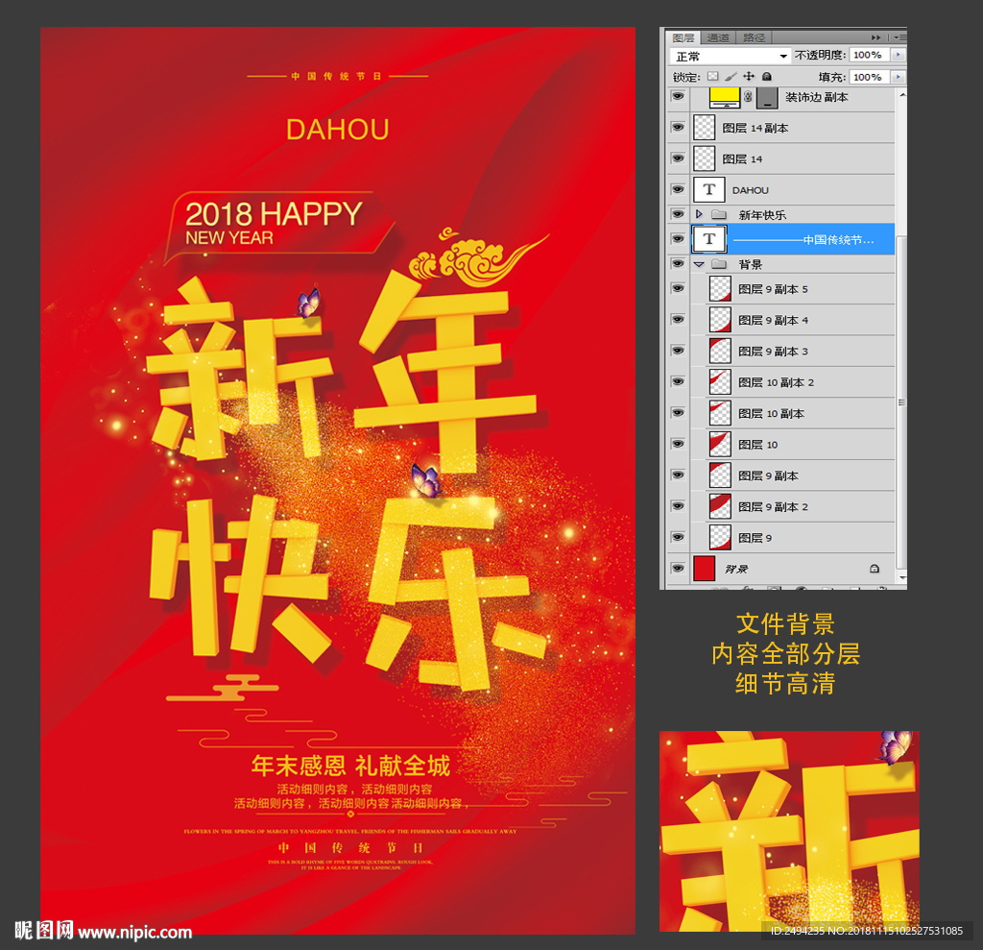Select layer named 装饰边 副本
983x950 pixels.
click(x=816, y=97)
